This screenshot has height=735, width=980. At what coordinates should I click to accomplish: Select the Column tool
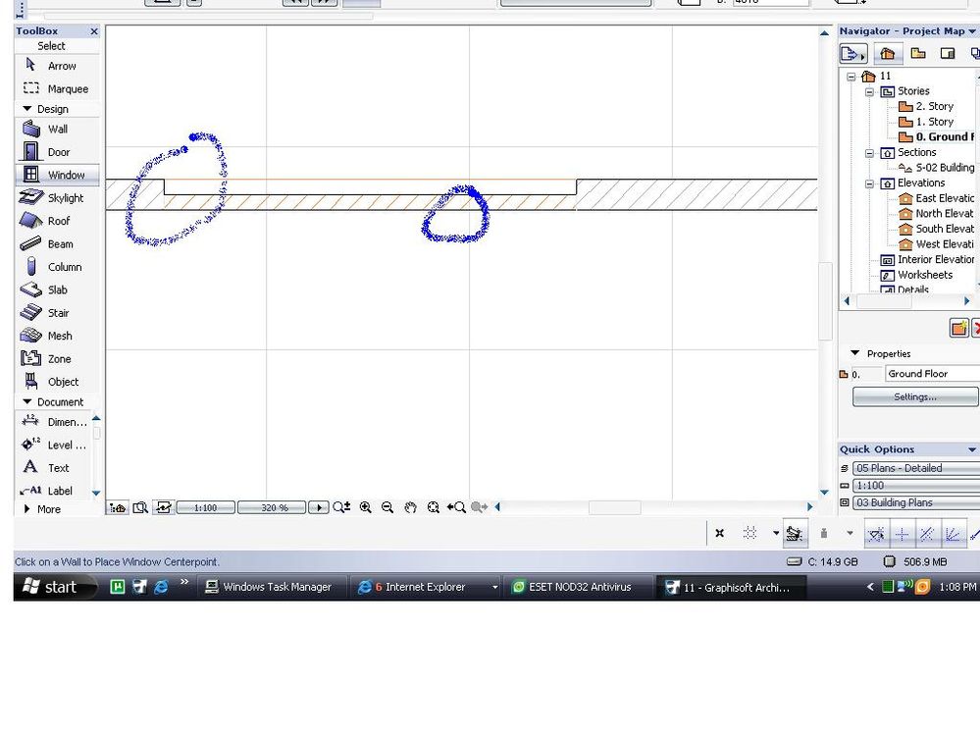coord(56,267)
